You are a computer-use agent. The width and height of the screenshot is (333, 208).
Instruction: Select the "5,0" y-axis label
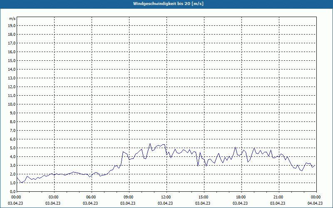pyautogui.click(x=12, y=148)
